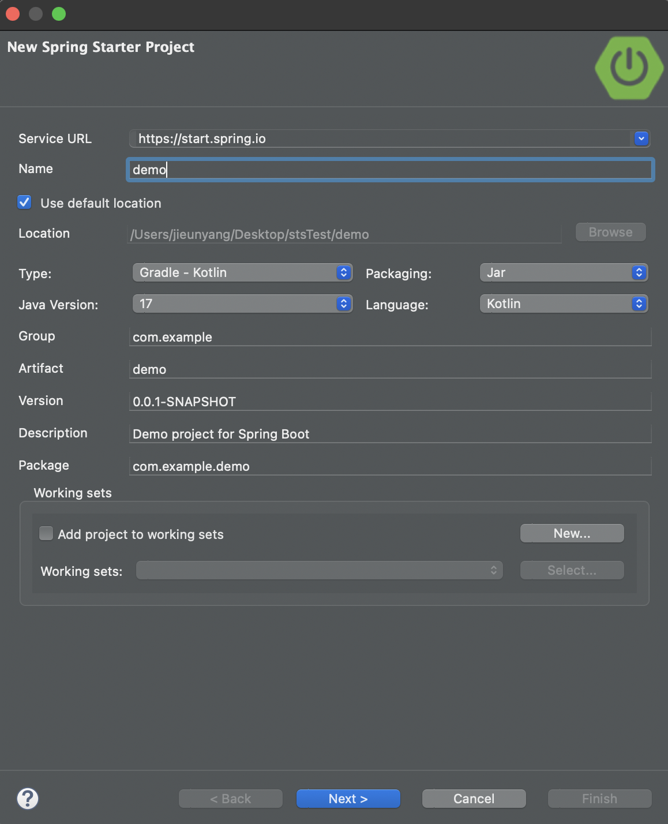Open the Type dropdown showing Gradle - Kotlin

click(x=242, y=272)
